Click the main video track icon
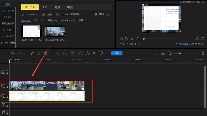207x116 pixels. [x=3, y=72]
